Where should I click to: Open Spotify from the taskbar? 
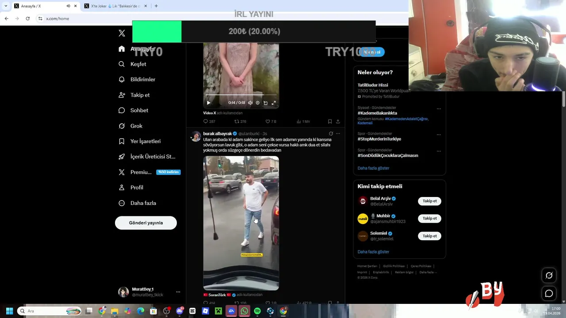click(257, 311)
